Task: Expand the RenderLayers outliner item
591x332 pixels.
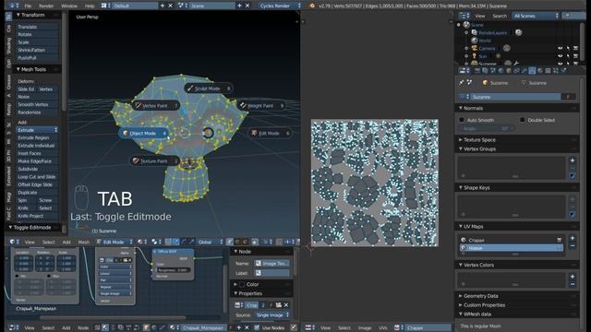Action: pyautogui.click(x=466, y=33)
